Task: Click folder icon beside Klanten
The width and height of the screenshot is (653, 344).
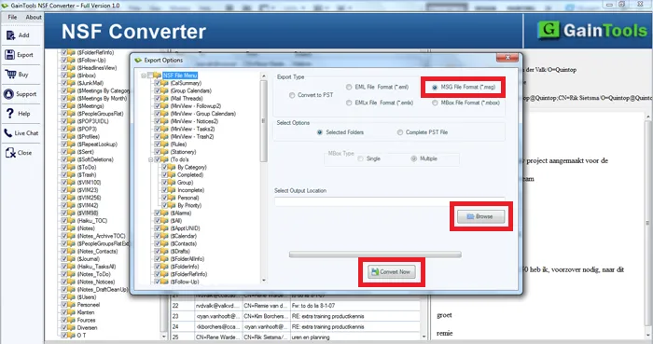Action: (x=71, y=313)
